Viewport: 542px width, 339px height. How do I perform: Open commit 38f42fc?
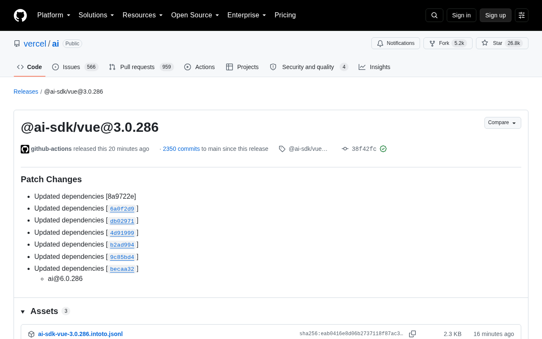[364, 149]
